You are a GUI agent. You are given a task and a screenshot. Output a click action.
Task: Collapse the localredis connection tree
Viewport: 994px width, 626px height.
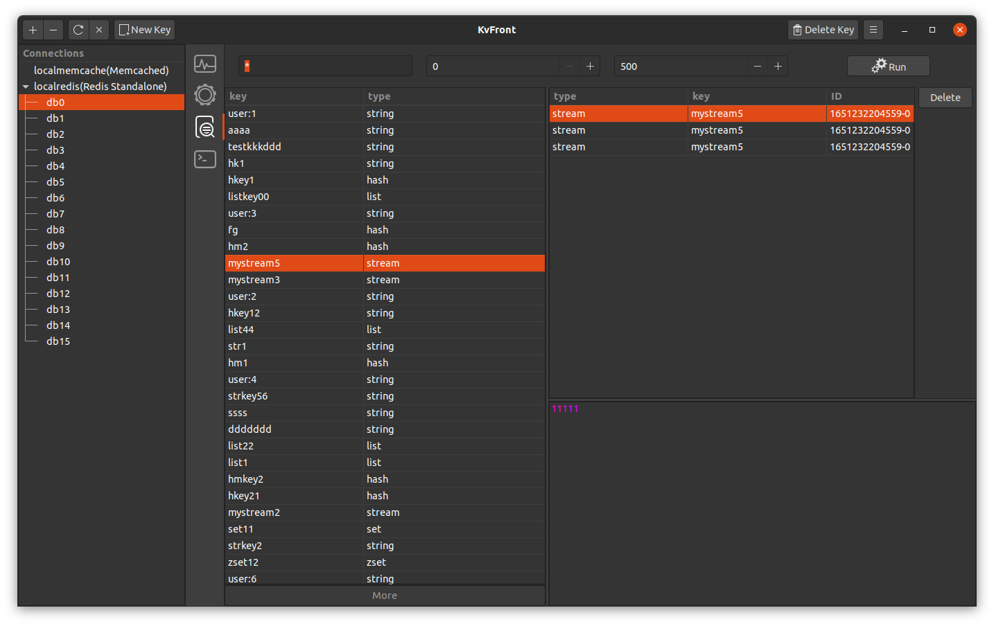pyautogui.click(x=26, y=87)
